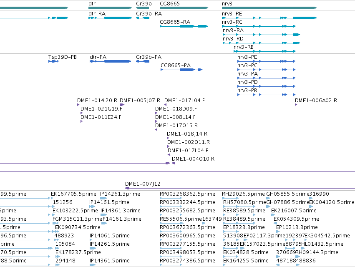Select transcript nrv3-RE

click(x=232, y=14)
